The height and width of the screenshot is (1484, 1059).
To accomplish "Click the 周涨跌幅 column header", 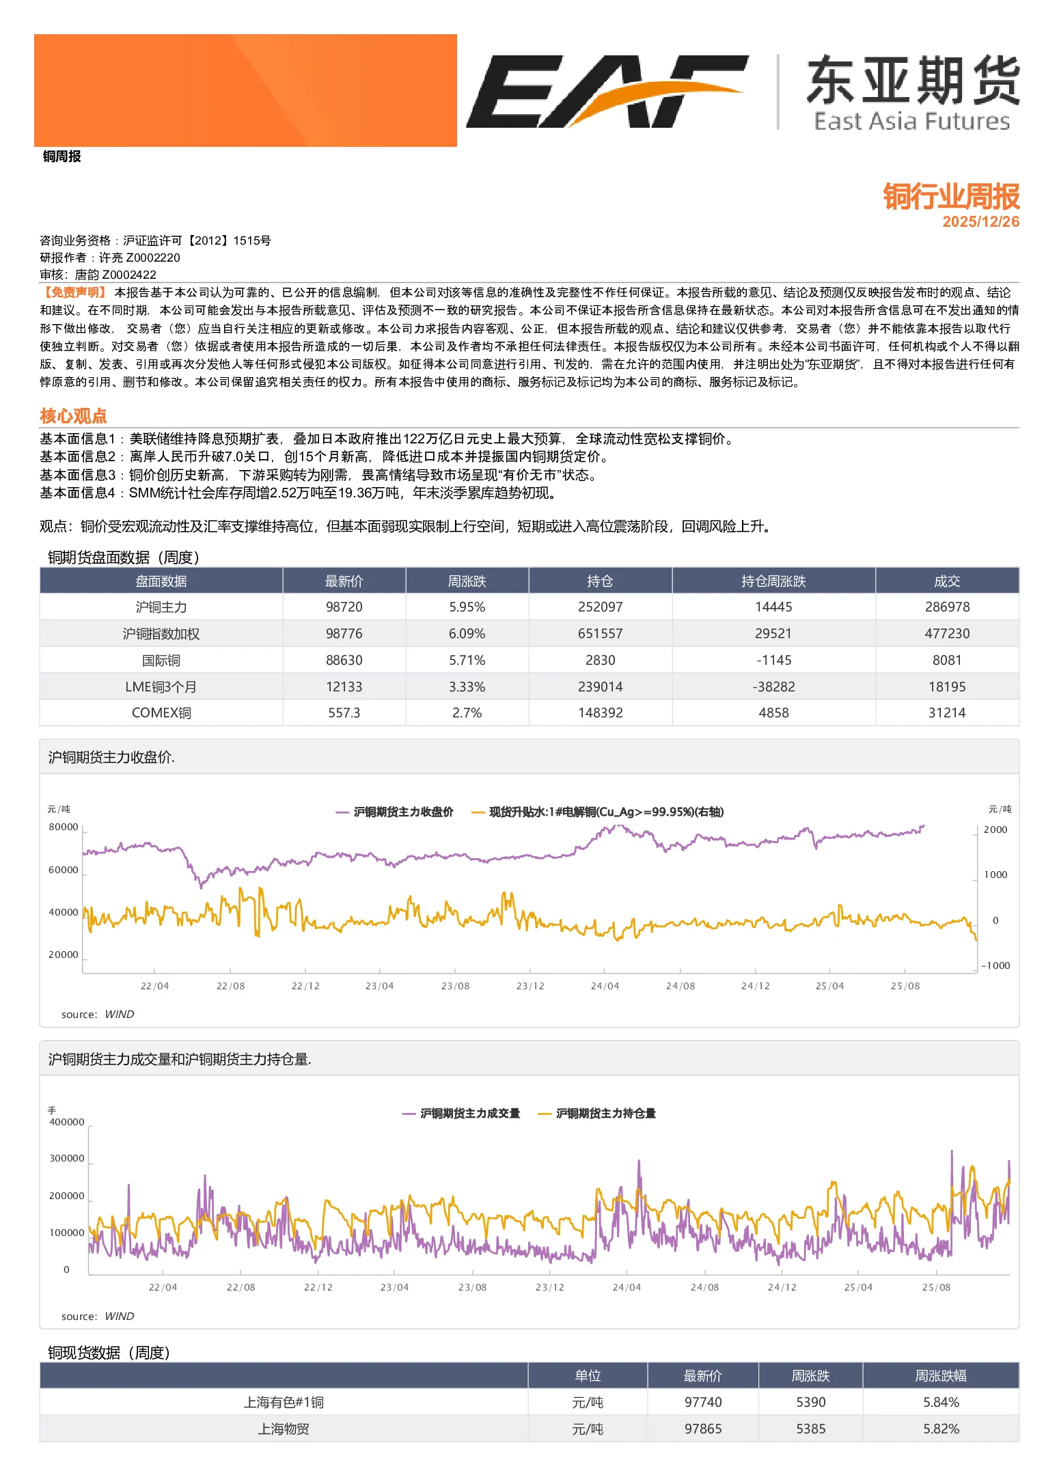I will click(941, 1375).
